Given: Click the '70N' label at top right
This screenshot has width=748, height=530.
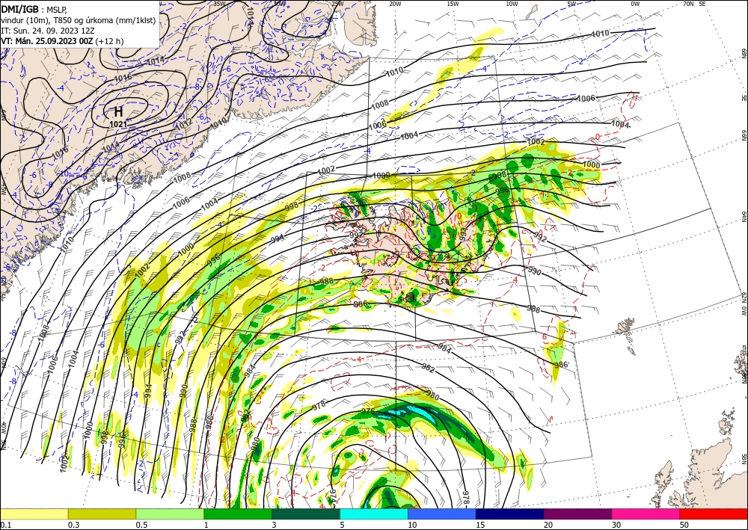Looking at the screenshot, I should (x=688, y=3).
